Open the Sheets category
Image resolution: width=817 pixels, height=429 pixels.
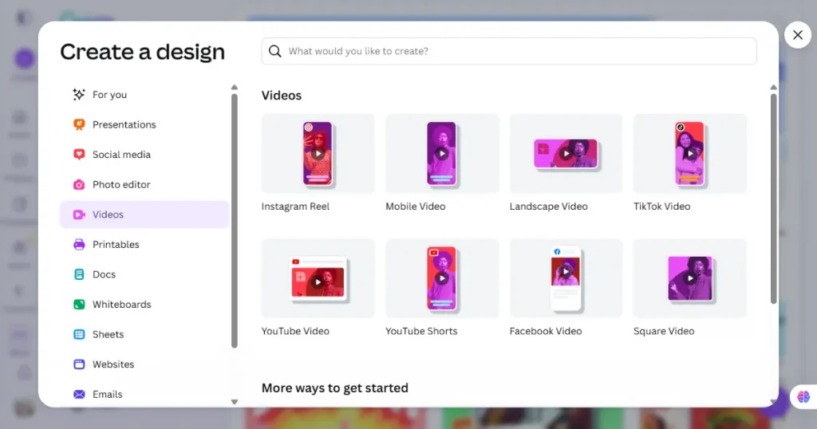(144, 334)
